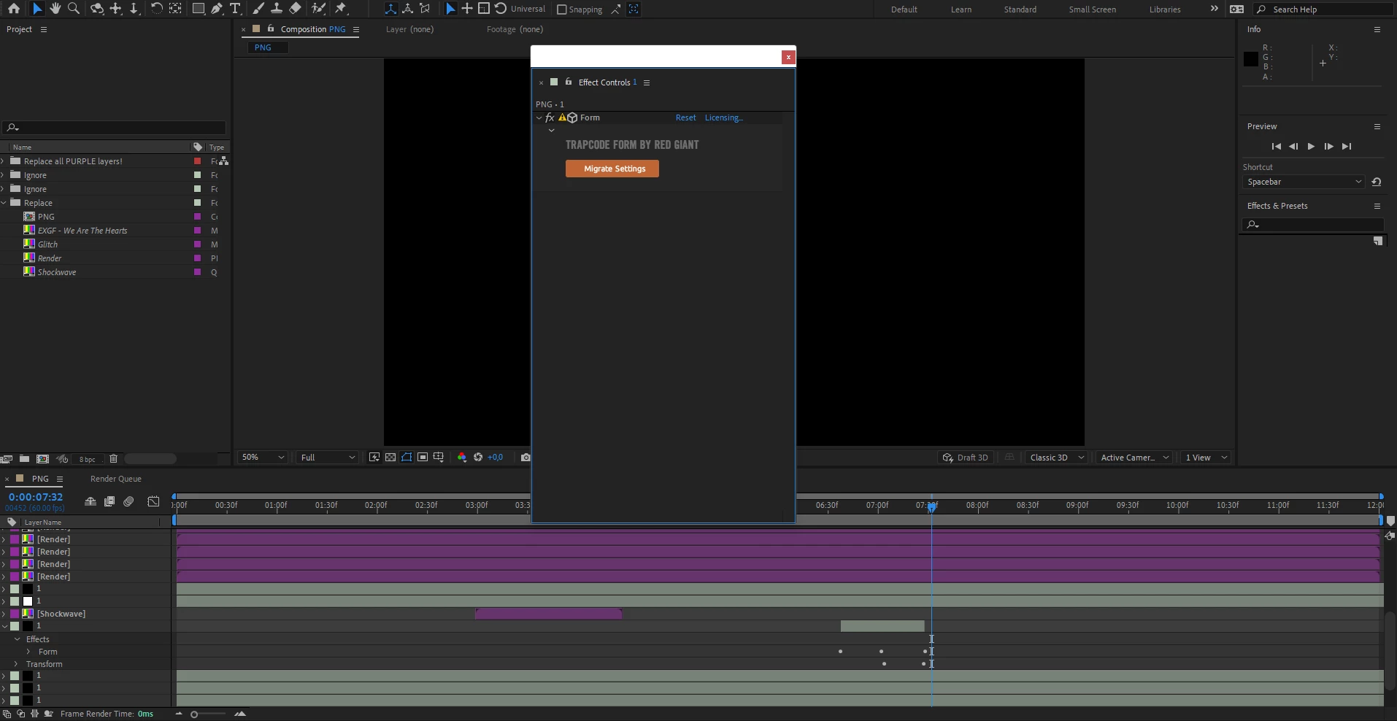Enable Frame Blending for the timeline
The image size is (1397, 721).
pyautogui.click(x=109, y=501)
